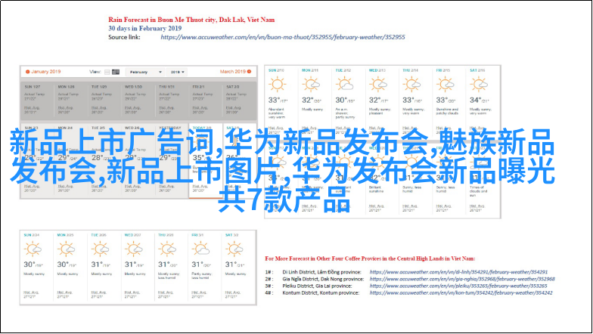
Task: Open the Buon Ma Thuot AccuWeather source link
Action: (x=283, y=37)
